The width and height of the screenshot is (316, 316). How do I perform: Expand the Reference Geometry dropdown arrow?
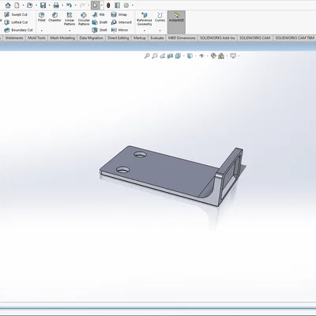(x=145, y=31)
